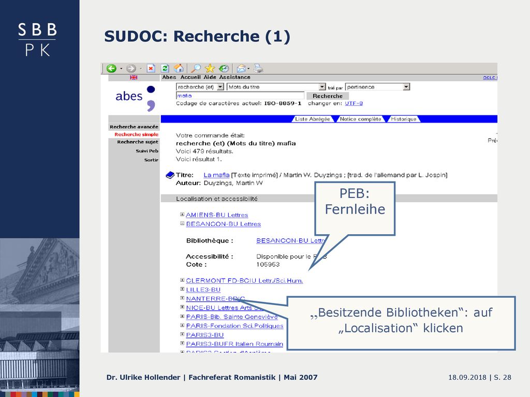Expand the NANTERRE-BDIC location entry
The width and height of the screenshot is (530, 397).
pos(182,298)
